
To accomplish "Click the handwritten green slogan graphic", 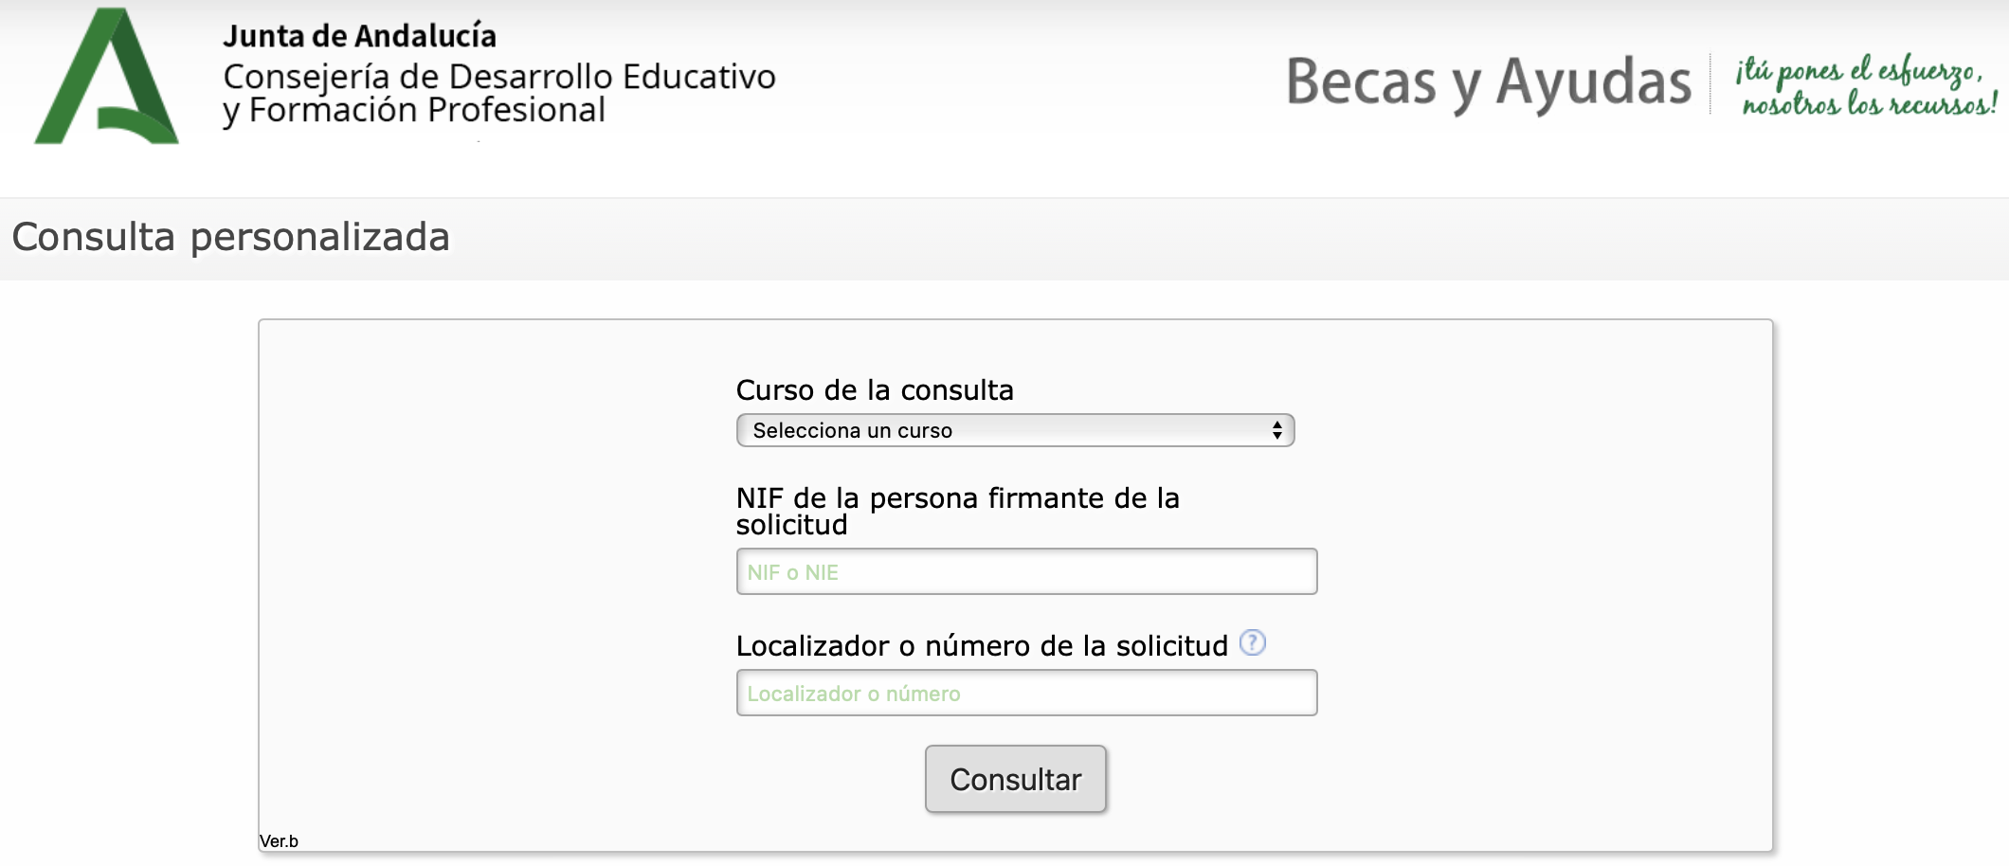I will (1867, 85).
